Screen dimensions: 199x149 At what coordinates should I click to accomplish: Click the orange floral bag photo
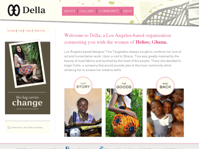pos(124,113)
